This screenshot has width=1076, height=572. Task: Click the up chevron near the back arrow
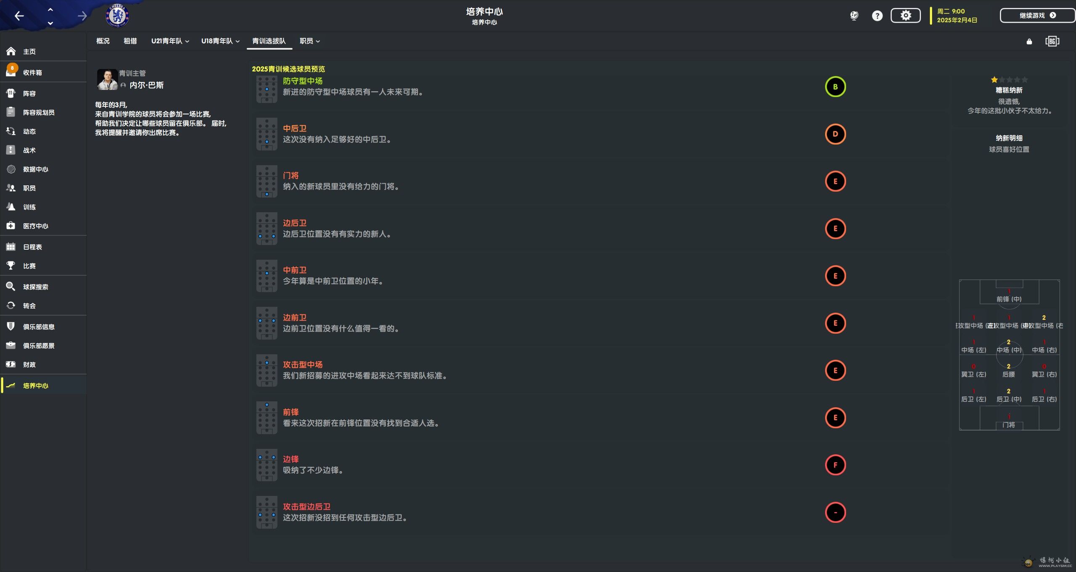50,9
